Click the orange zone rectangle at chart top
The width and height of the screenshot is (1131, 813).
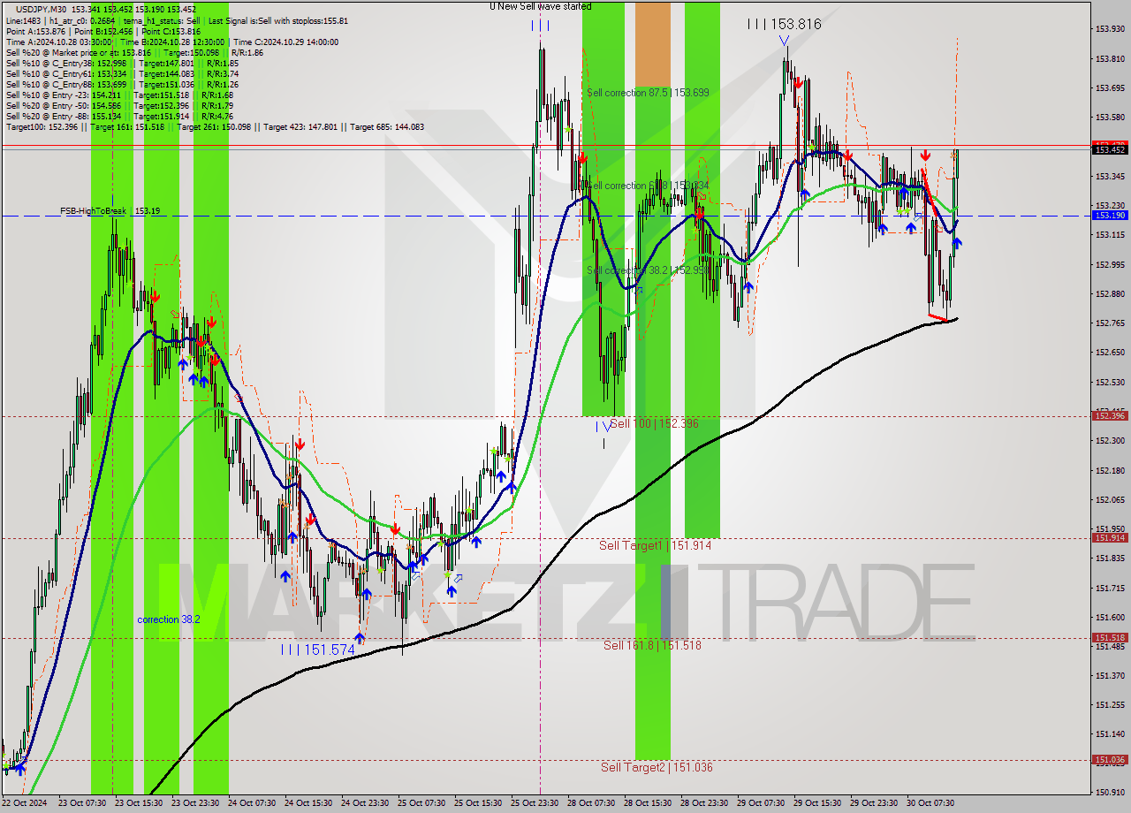(653, 42)
